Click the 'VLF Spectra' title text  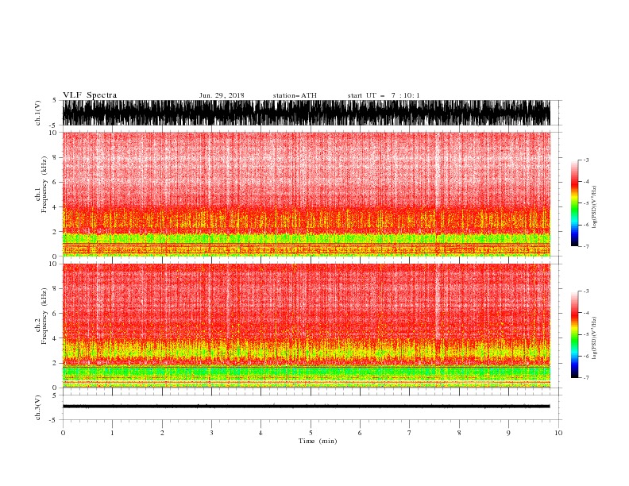(x=90, y=95)
